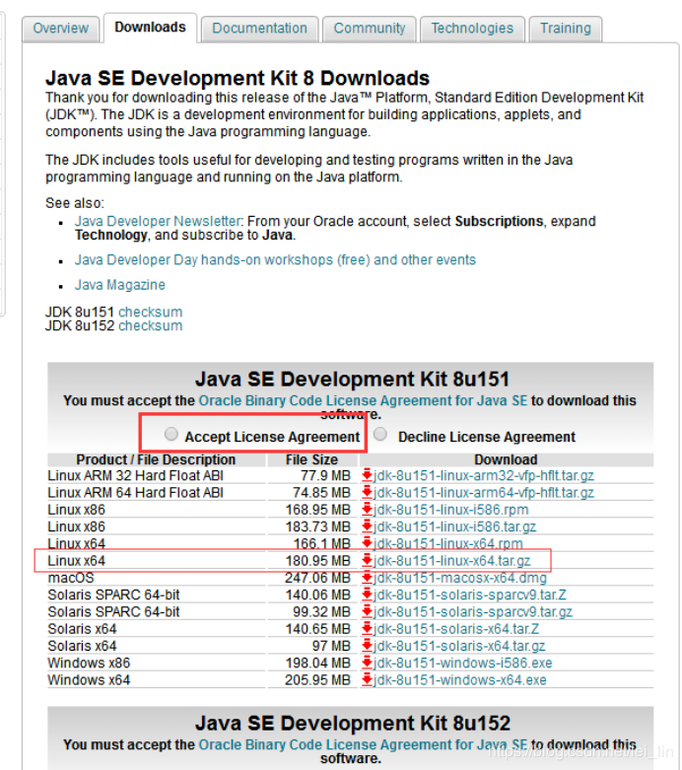The width and height of the screenshot is (682, 770).
Task: Click download arrow beside jdk-8u151-linux-i586.rpm
Action: point(367,510)
